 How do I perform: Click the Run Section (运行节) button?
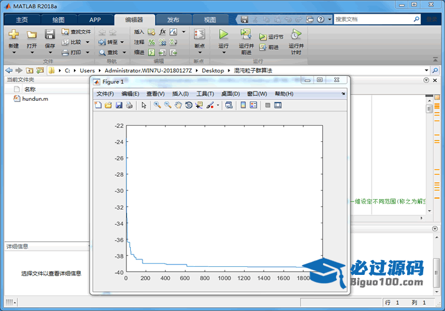pos(271,37)
